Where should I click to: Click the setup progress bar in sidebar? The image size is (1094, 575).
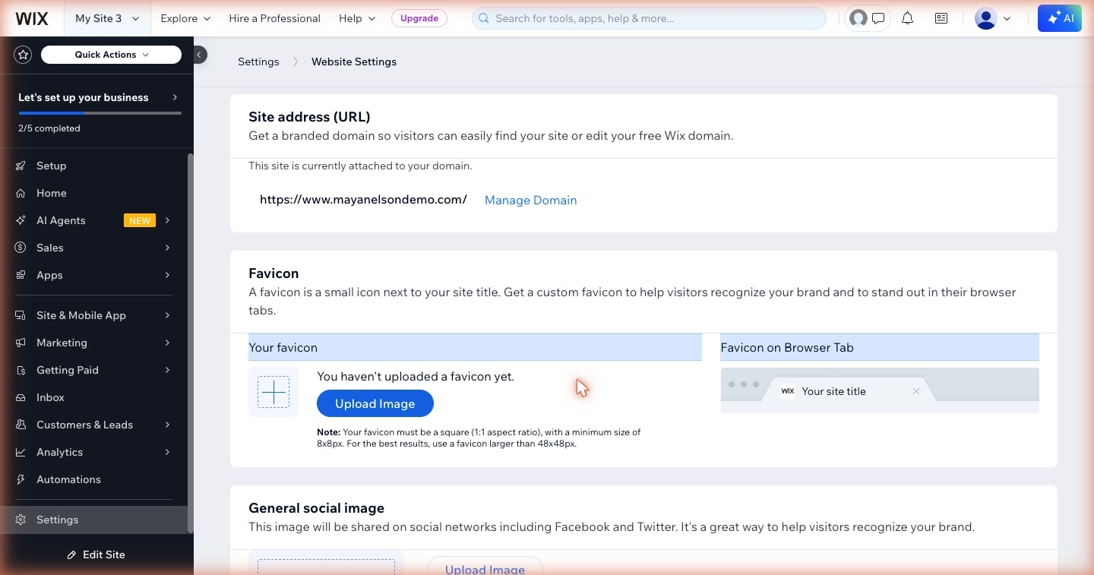[100, 113]
